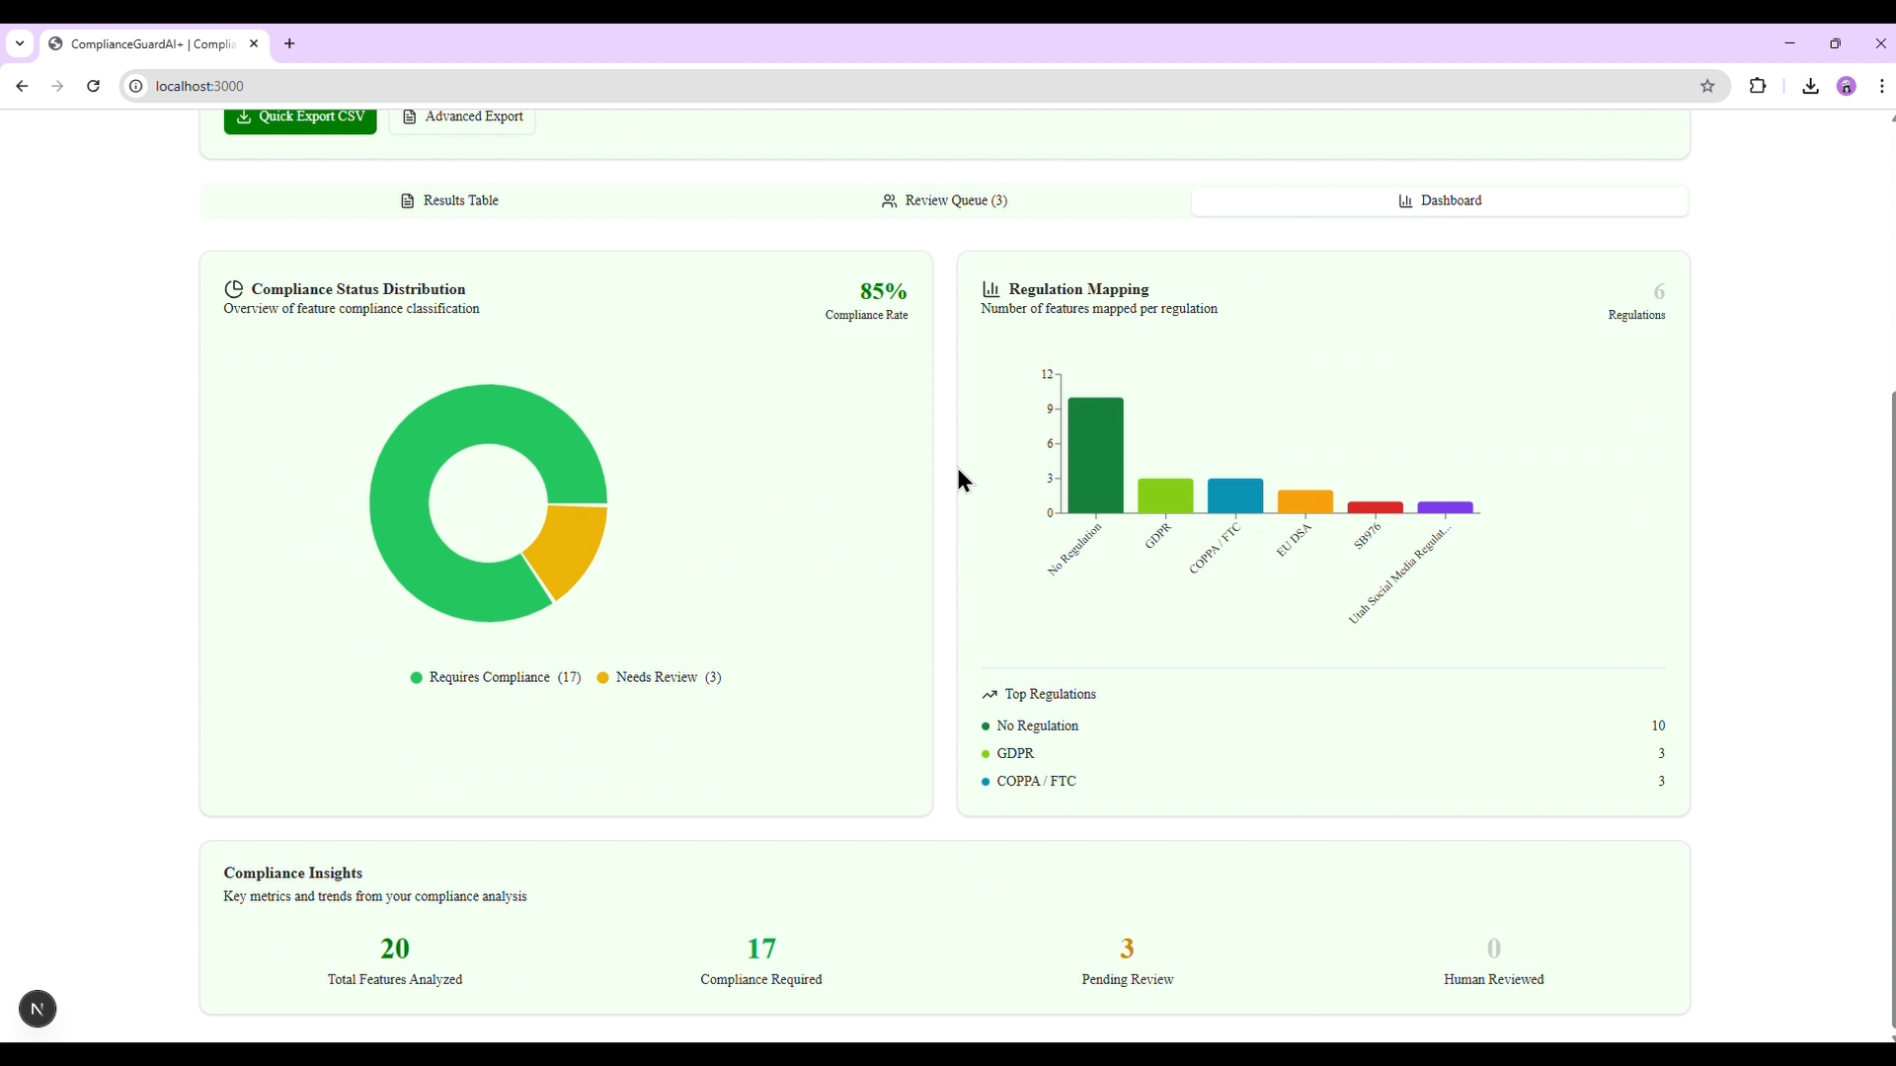Screen dimensions: 1896x1066
Task: Open the browser downloads icon
Action: click(1811, 87)
